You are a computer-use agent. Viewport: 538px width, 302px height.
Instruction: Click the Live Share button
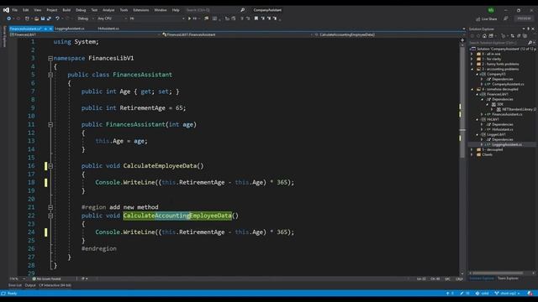click(487, 18)
